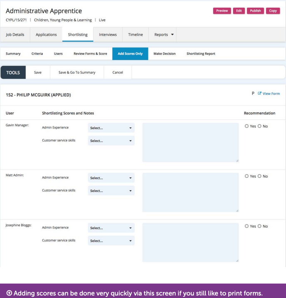Screen dimensions: 286x298
Task: Open the Summary sub-tab
Action: click(x=13, y=54)
